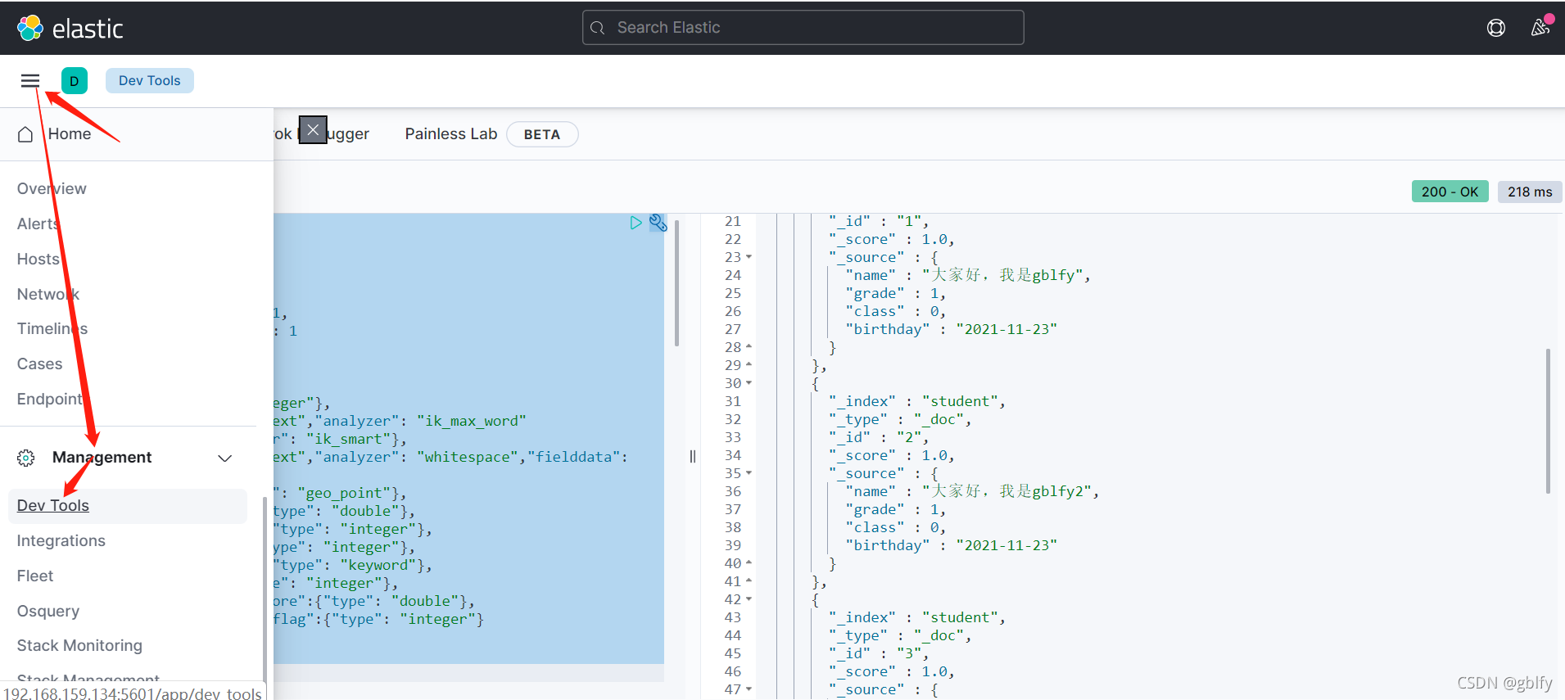
Task: Click the Dev Tools breadcrumb badge
Action: tap(150, 80)
